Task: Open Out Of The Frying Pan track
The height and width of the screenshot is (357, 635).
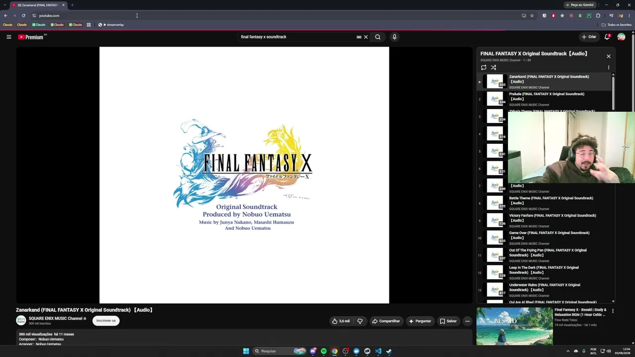Action: [544, 255]
